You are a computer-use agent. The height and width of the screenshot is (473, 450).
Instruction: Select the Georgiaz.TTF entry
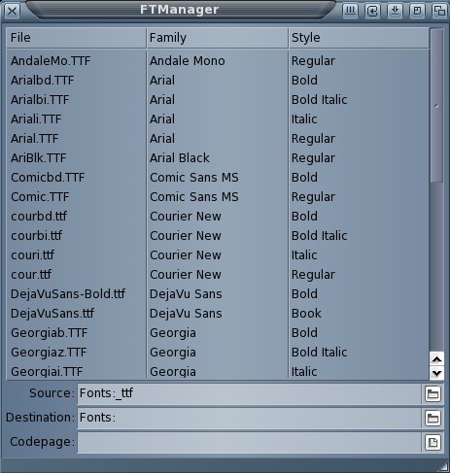(x=49, y=353)
